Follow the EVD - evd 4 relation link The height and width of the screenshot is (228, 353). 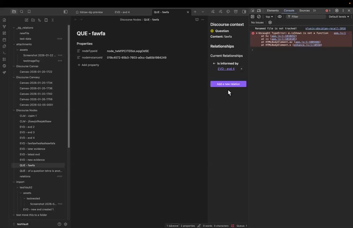pyautogui.click(x=226, y=69)
